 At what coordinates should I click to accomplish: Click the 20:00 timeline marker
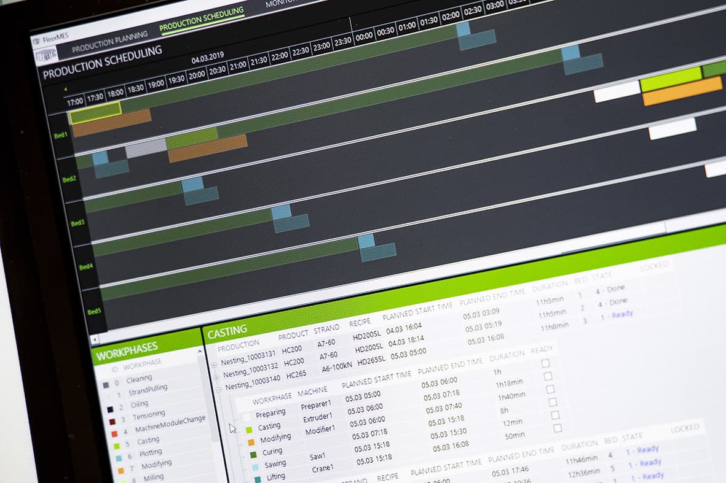pyautogui.click(x=196, y=75)
